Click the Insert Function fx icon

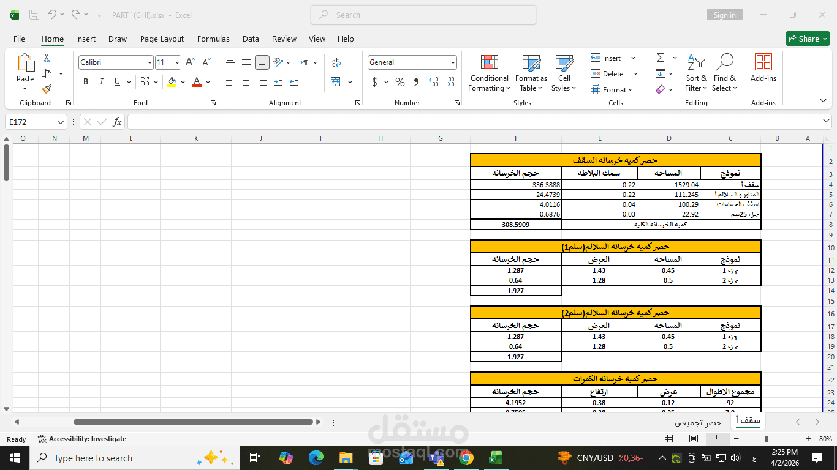point(117,122)
